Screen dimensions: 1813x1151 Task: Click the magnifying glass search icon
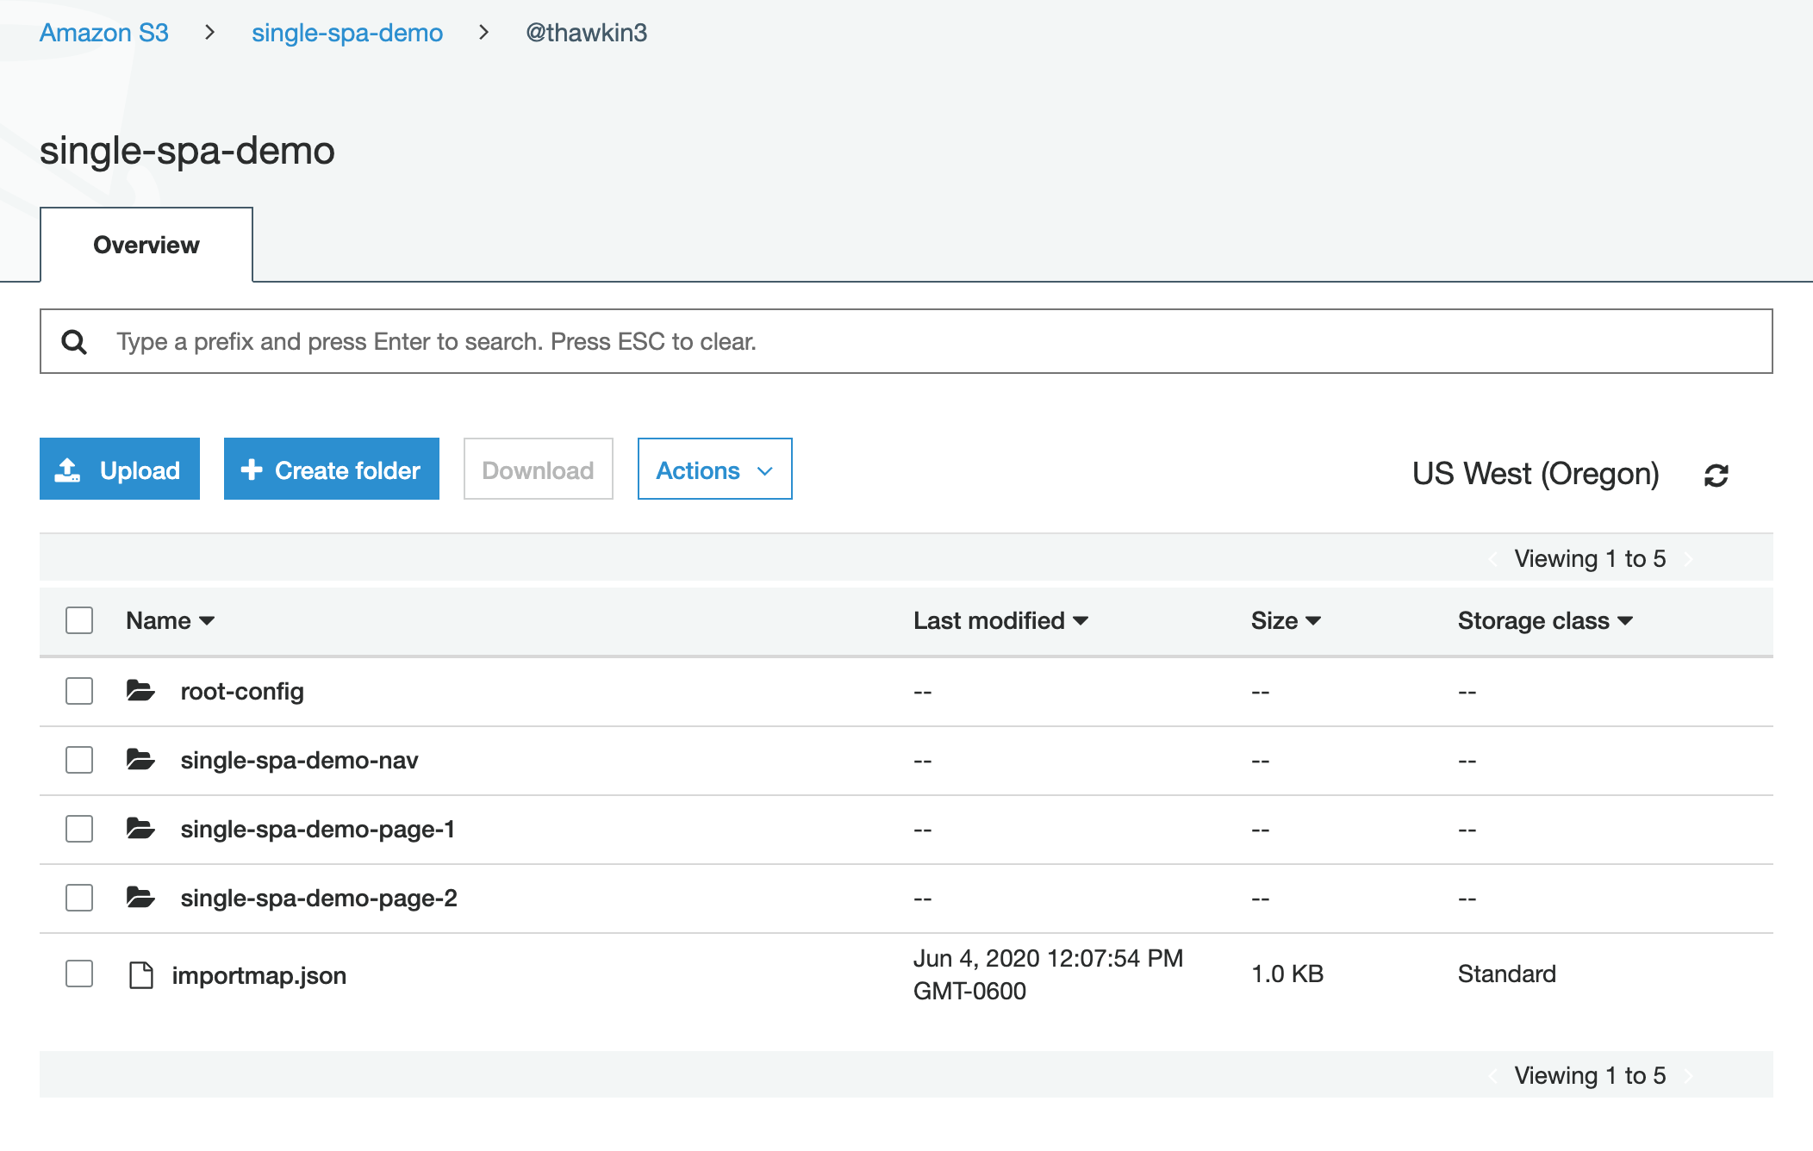click(x=74, y=342)
